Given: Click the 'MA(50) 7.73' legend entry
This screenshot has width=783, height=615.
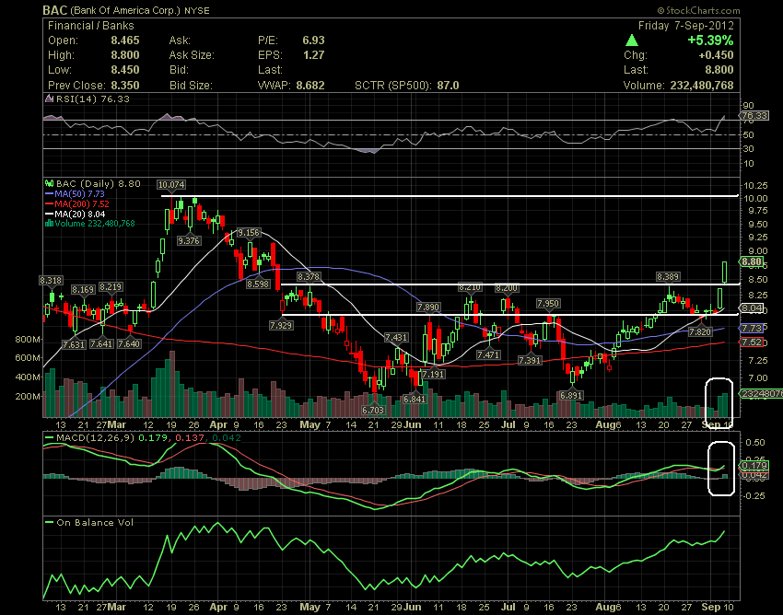Looking at the screenshot, I should [x=80, y=193].
